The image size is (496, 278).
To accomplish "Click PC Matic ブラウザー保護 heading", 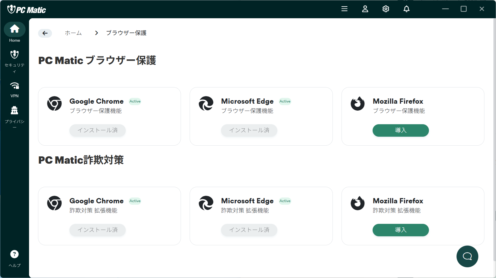I will point(97,60).
